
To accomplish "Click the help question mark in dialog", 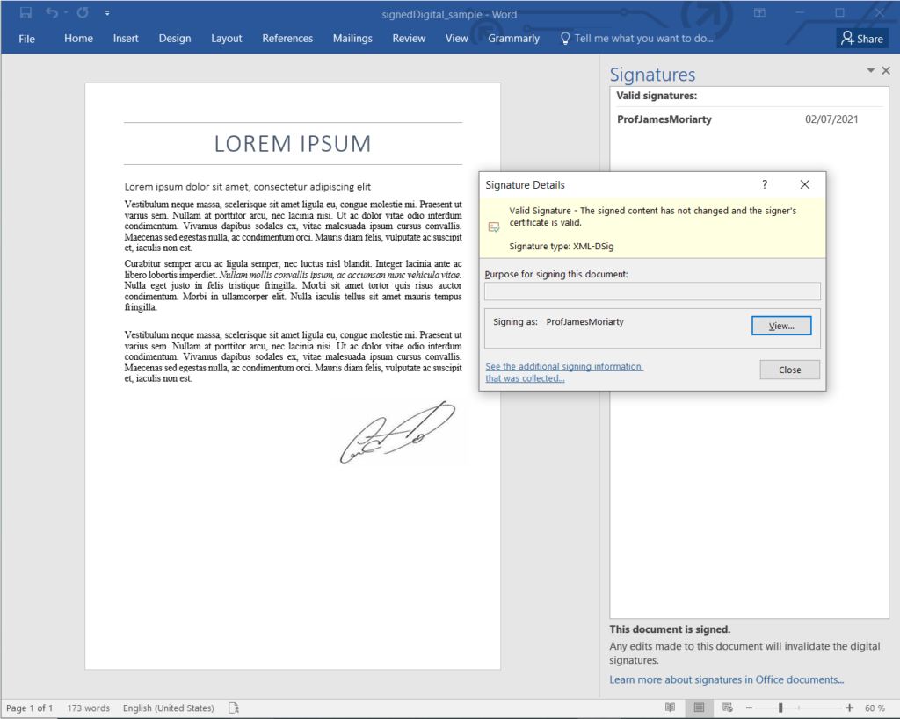I will [x=765, y=184].
